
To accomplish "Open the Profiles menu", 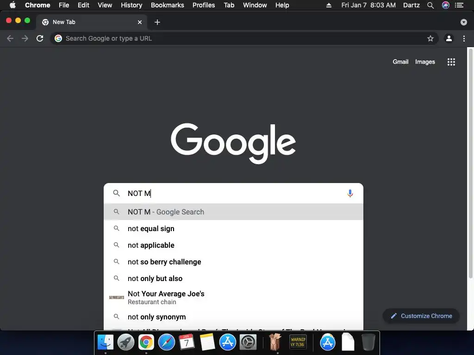I will pos(204,5).
